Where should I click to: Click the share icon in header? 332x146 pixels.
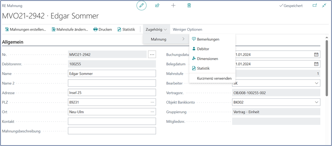[x=157, y=6]
